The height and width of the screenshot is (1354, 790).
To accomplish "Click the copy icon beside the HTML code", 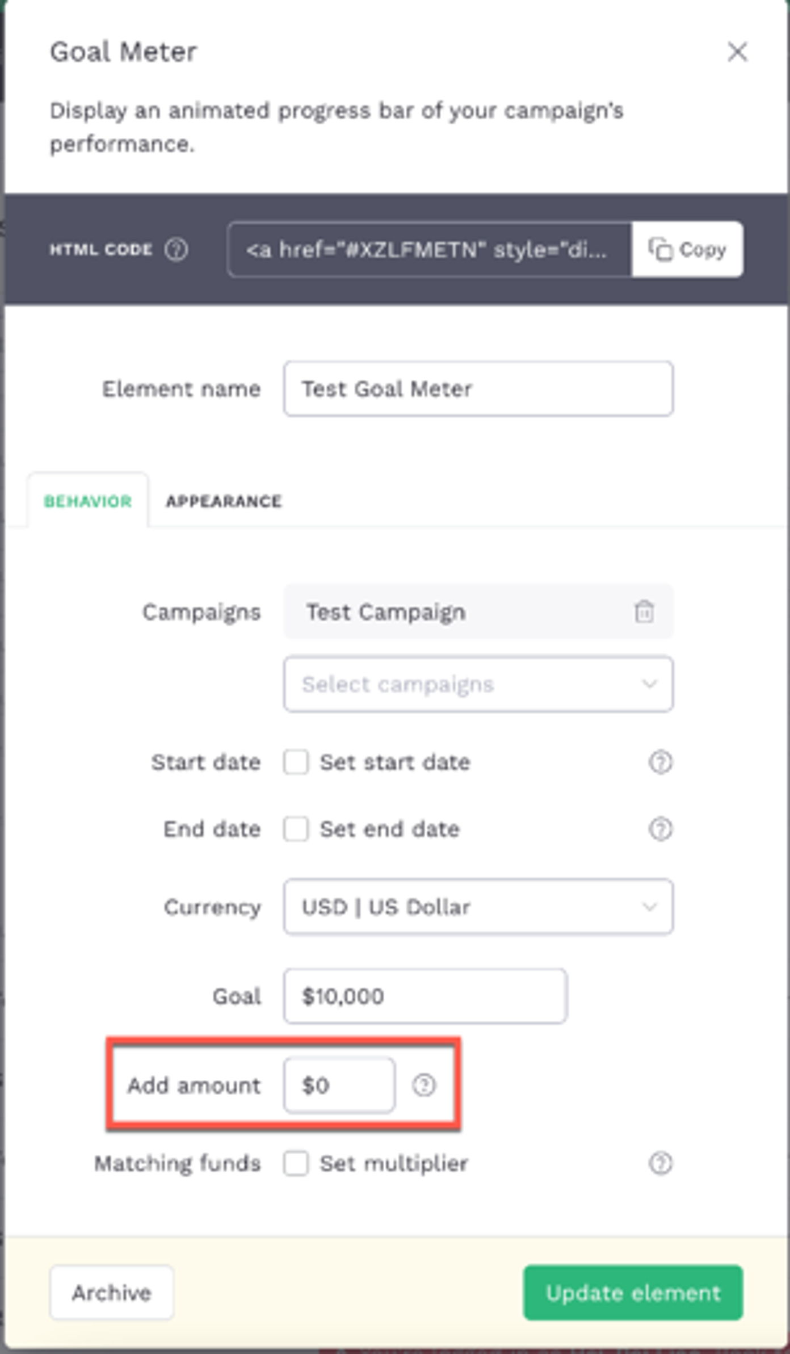I will click(660, 249).
